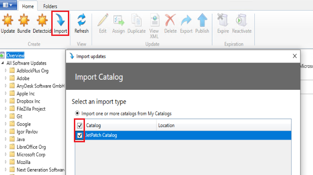Click the Google folder icon
Screen dimensions: 313x175
12,123
